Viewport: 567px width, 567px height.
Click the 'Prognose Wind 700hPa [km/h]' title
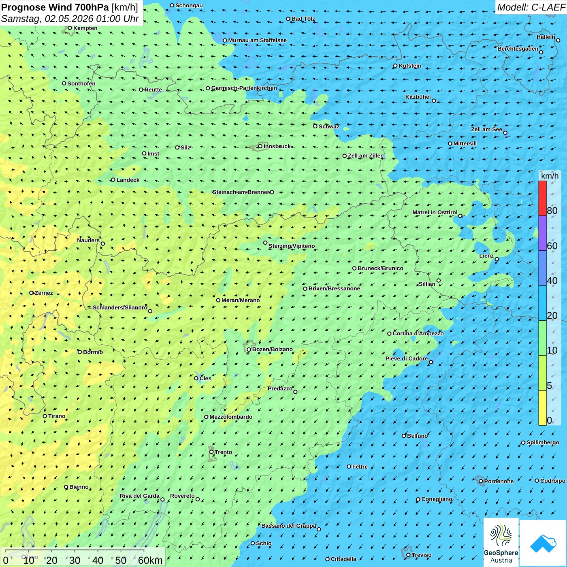click(x=70, y=7)
